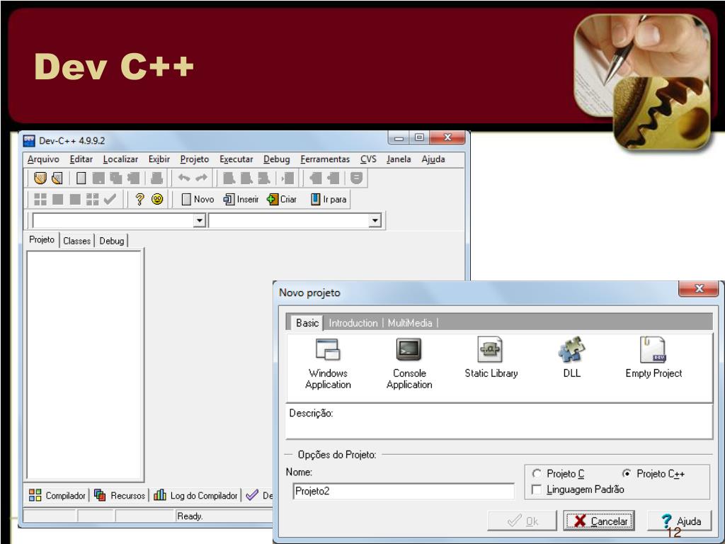Click the left empty combo box text area

tap(114, 220)
